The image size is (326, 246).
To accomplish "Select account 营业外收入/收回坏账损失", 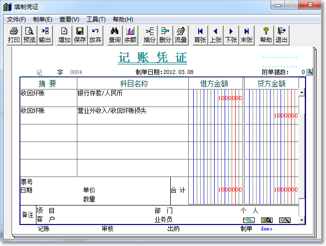I will pos(112,110).
